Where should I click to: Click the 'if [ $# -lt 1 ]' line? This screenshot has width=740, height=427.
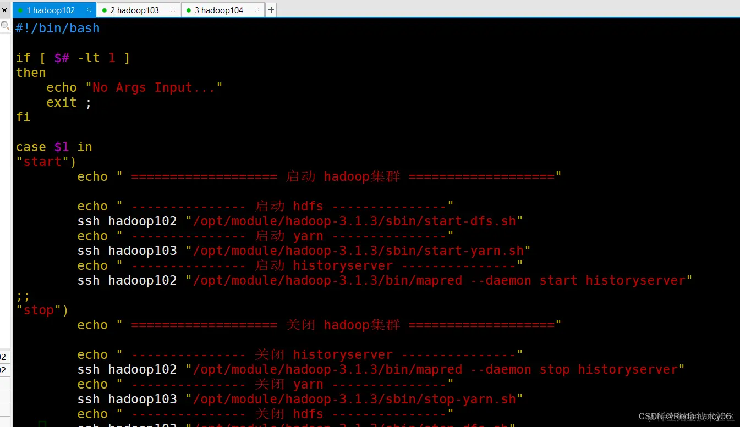[73, 58]
